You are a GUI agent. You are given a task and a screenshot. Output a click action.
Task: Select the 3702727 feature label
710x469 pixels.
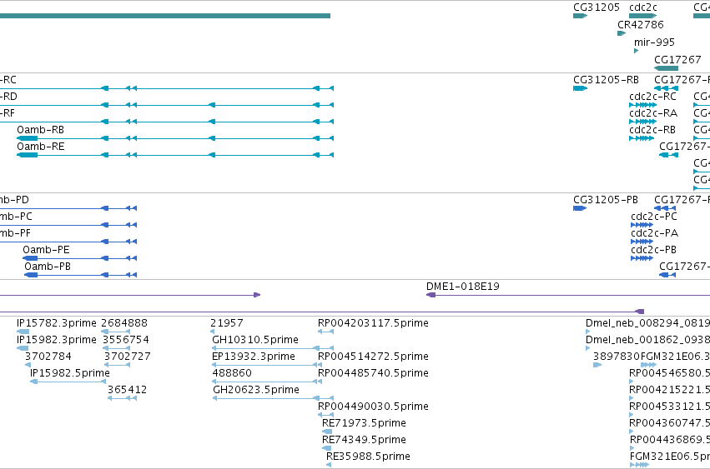[128, 357]
